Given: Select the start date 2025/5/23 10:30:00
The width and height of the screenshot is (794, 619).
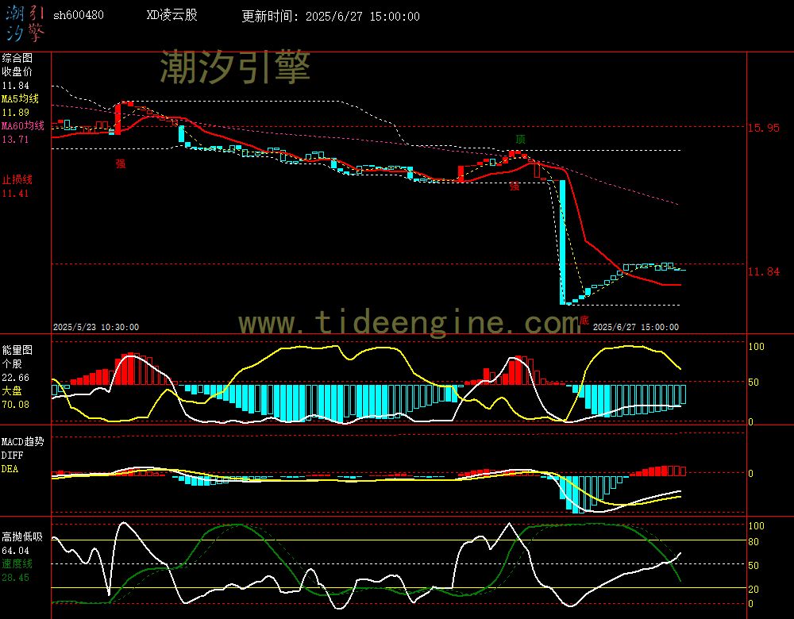Looking at the screenshot, I should 96,327.
